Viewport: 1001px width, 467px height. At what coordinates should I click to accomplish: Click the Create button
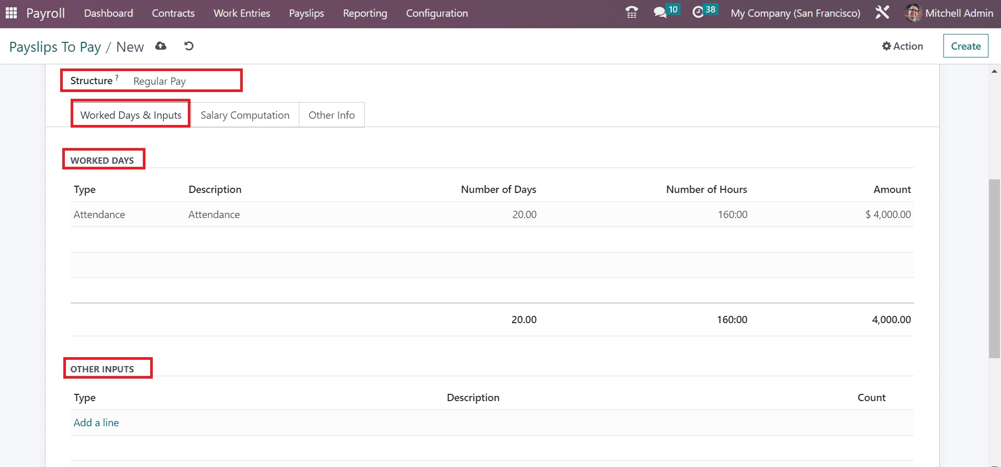(x=965, y=46)
